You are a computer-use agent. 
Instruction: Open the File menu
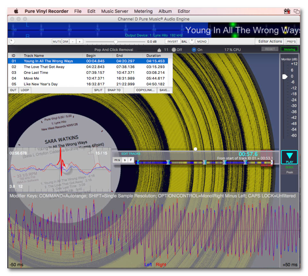78,11
